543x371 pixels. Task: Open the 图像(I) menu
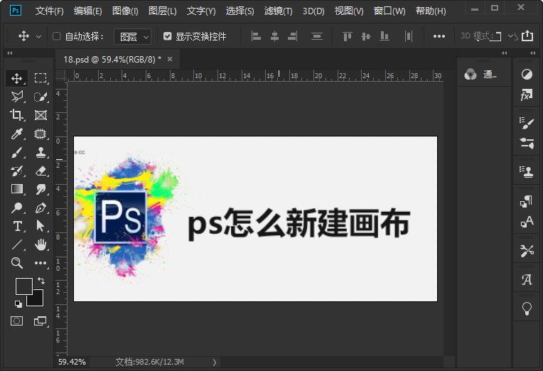[x=125, y=11]
